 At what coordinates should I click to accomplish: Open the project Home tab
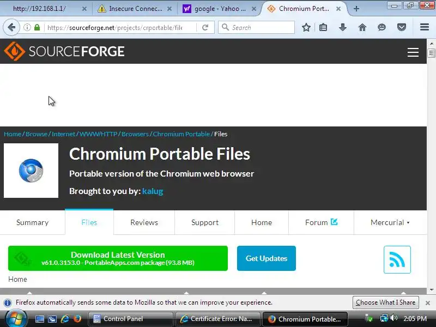pyautogui.click(x=262, y=222)
